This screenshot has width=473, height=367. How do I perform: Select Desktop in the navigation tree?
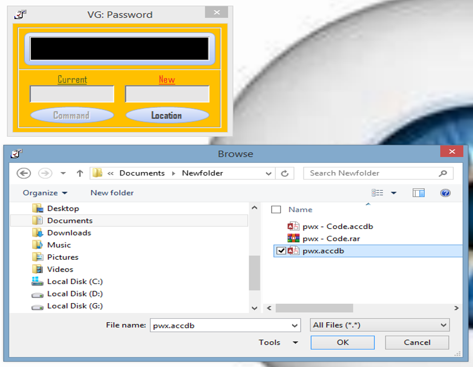63,209
